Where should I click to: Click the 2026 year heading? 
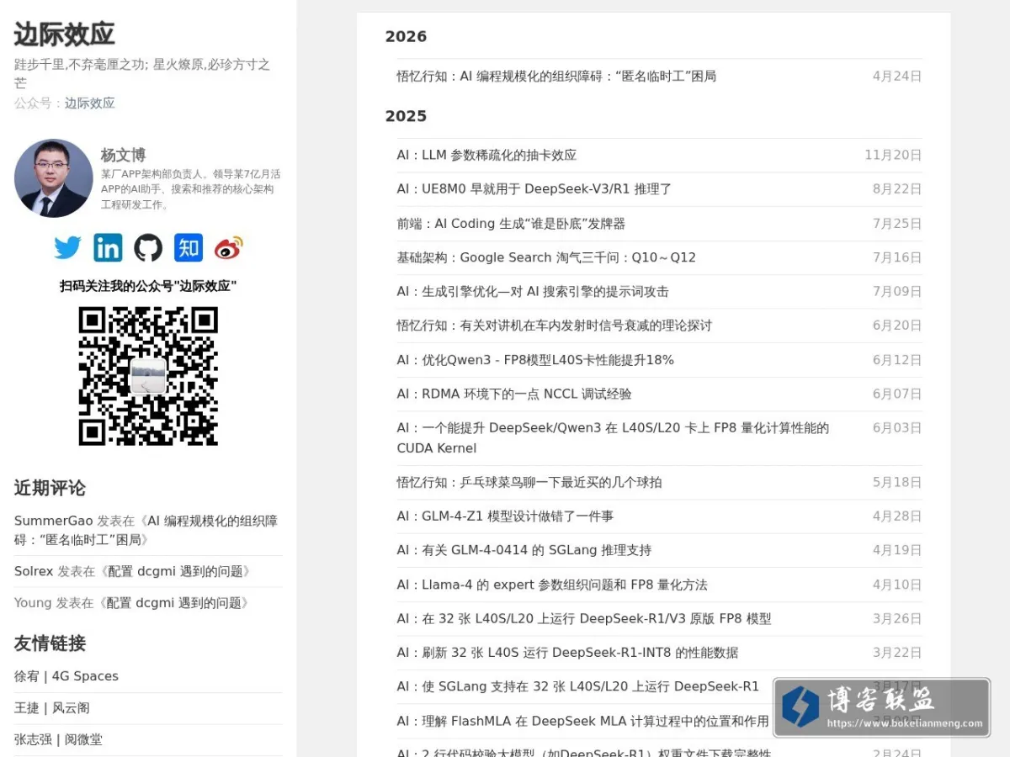[x=406, y=36]
